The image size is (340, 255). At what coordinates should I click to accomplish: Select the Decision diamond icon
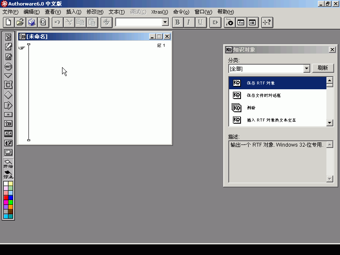point(8,95)
